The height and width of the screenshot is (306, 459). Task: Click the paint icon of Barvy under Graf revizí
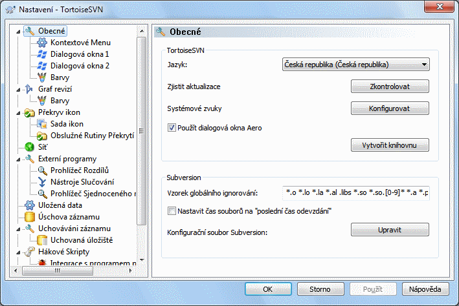[42, 101]
